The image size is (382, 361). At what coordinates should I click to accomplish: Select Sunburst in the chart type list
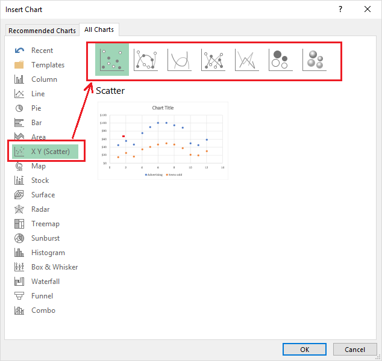point(46,238)
